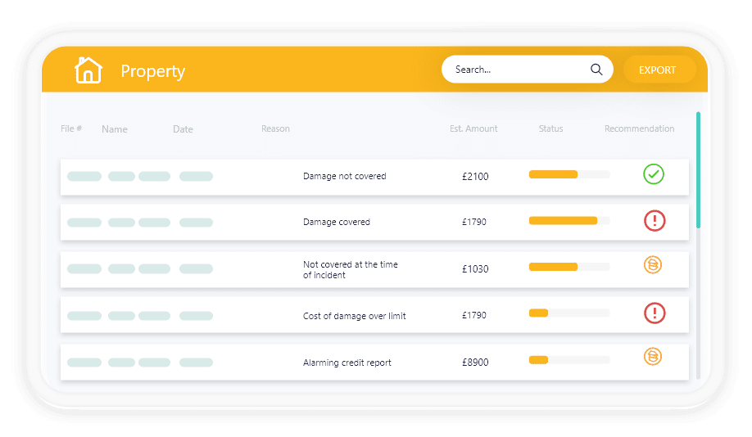
Task: Sort by Est. Amount column header
Action: (473, 128)
